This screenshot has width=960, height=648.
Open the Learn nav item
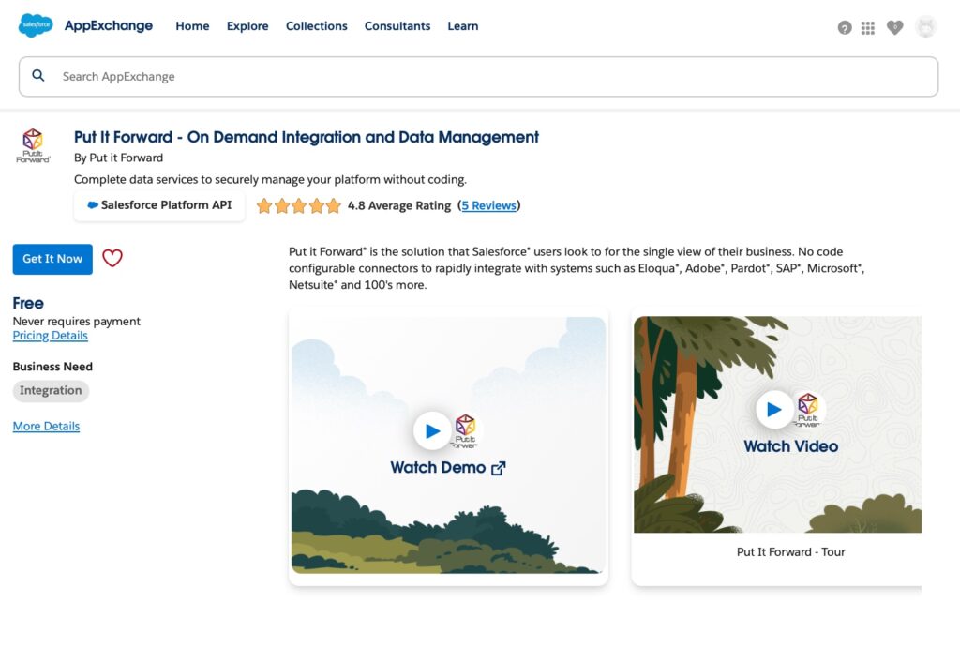[x=463, y=25]
